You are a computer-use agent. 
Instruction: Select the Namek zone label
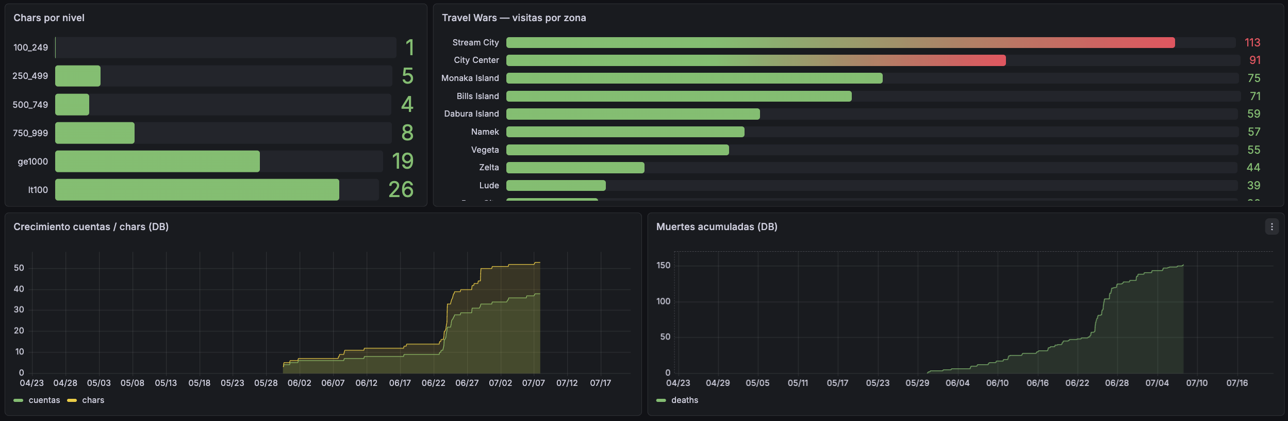coord(485,132)
